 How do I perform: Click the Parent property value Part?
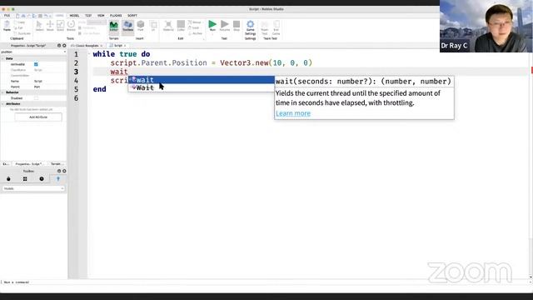(37, 87)
